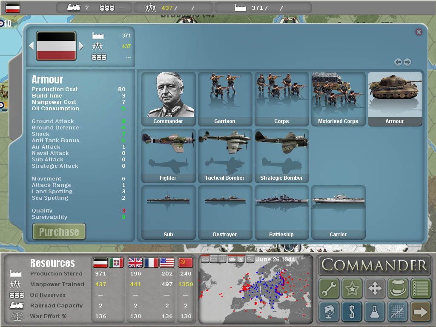Click the Production Stored label
Viewport: 436px width, 327px height.
[x=56, y=274]
